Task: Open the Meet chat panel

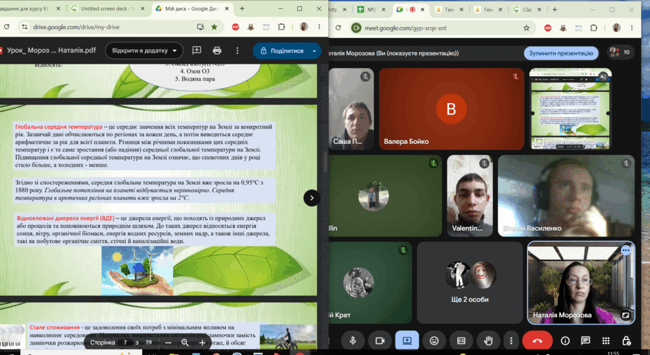Action: 585,340
